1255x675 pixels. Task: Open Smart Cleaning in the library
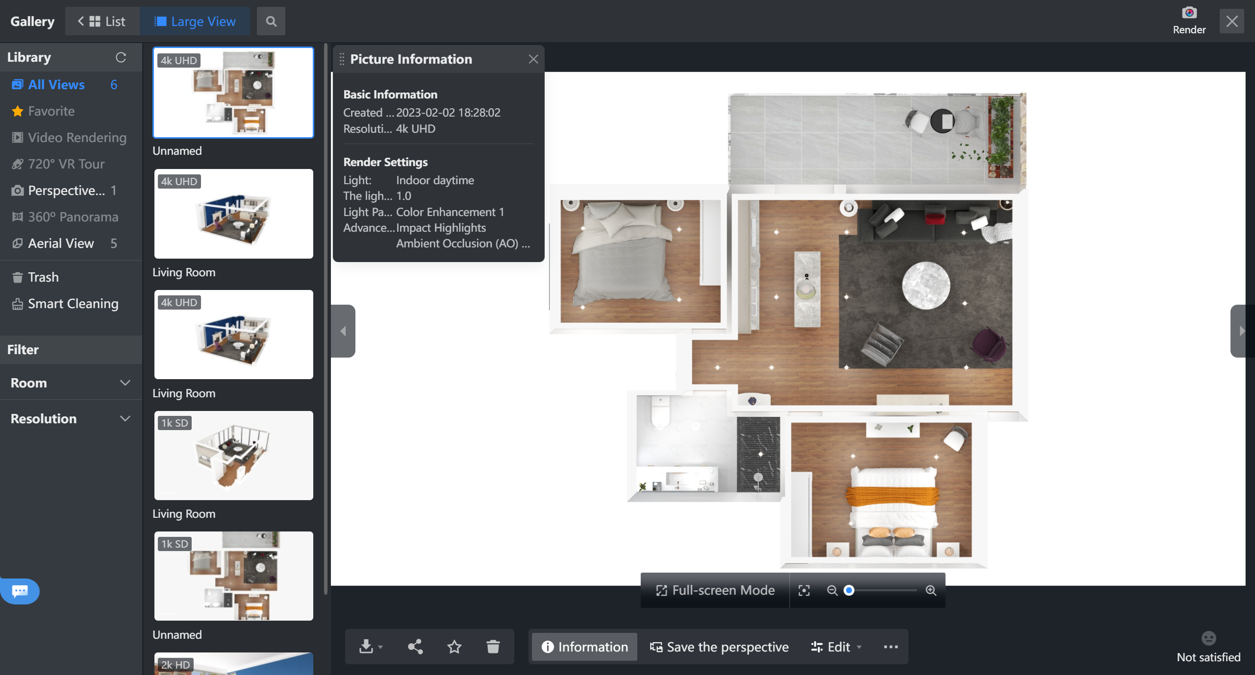point(73,304)
